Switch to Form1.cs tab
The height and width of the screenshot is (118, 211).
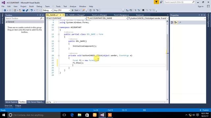point(140,15)
